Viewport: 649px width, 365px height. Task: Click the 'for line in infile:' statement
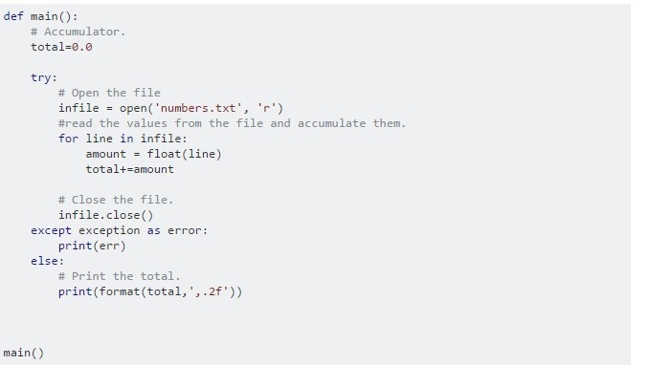pos(123,139)
